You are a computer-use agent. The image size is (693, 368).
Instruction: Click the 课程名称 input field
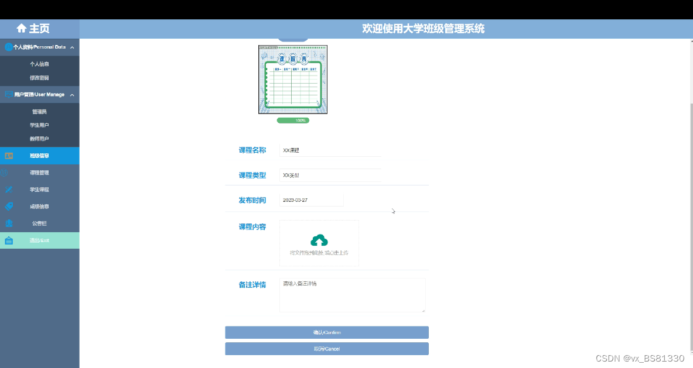click(330, 150)
